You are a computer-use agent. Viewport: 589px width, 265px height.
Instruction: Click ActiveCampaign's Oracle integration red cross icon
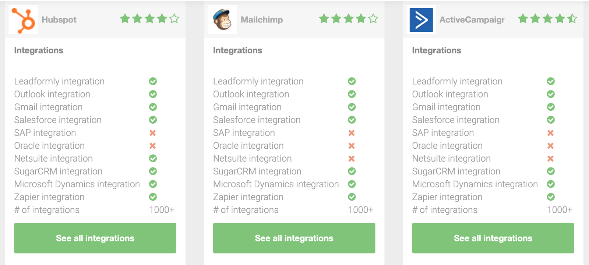551,146
